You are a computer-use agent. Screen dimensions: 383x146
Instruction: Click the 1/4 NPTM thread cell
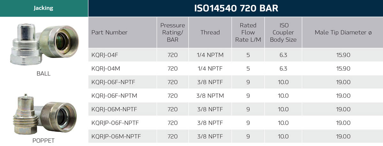click(x=210, y=55)
